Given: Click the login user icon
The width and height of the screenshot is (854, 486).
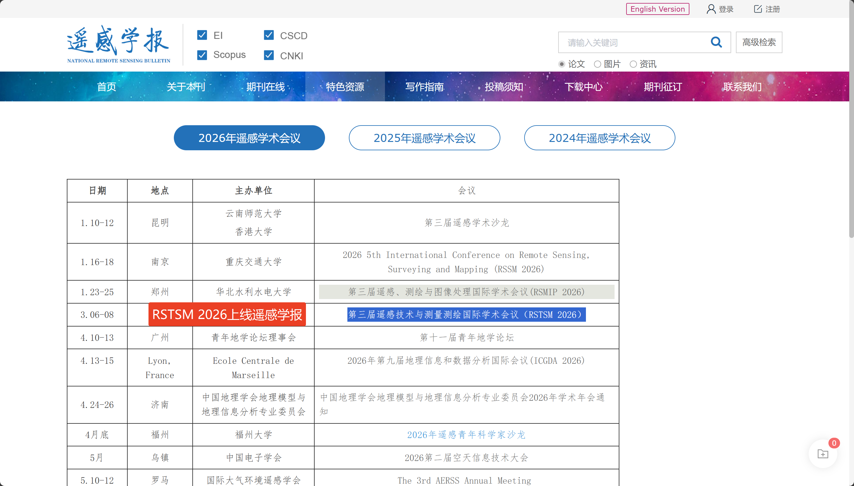Looking at the screenshot, I should 711,9.
